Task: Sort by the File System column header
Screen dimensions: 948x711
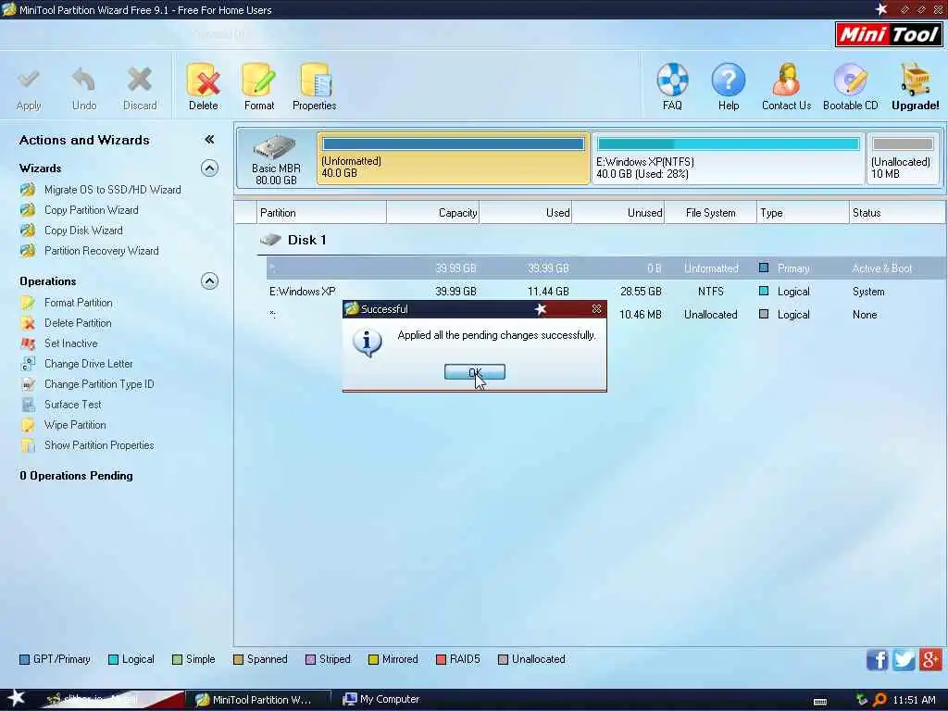Action: 710,213
